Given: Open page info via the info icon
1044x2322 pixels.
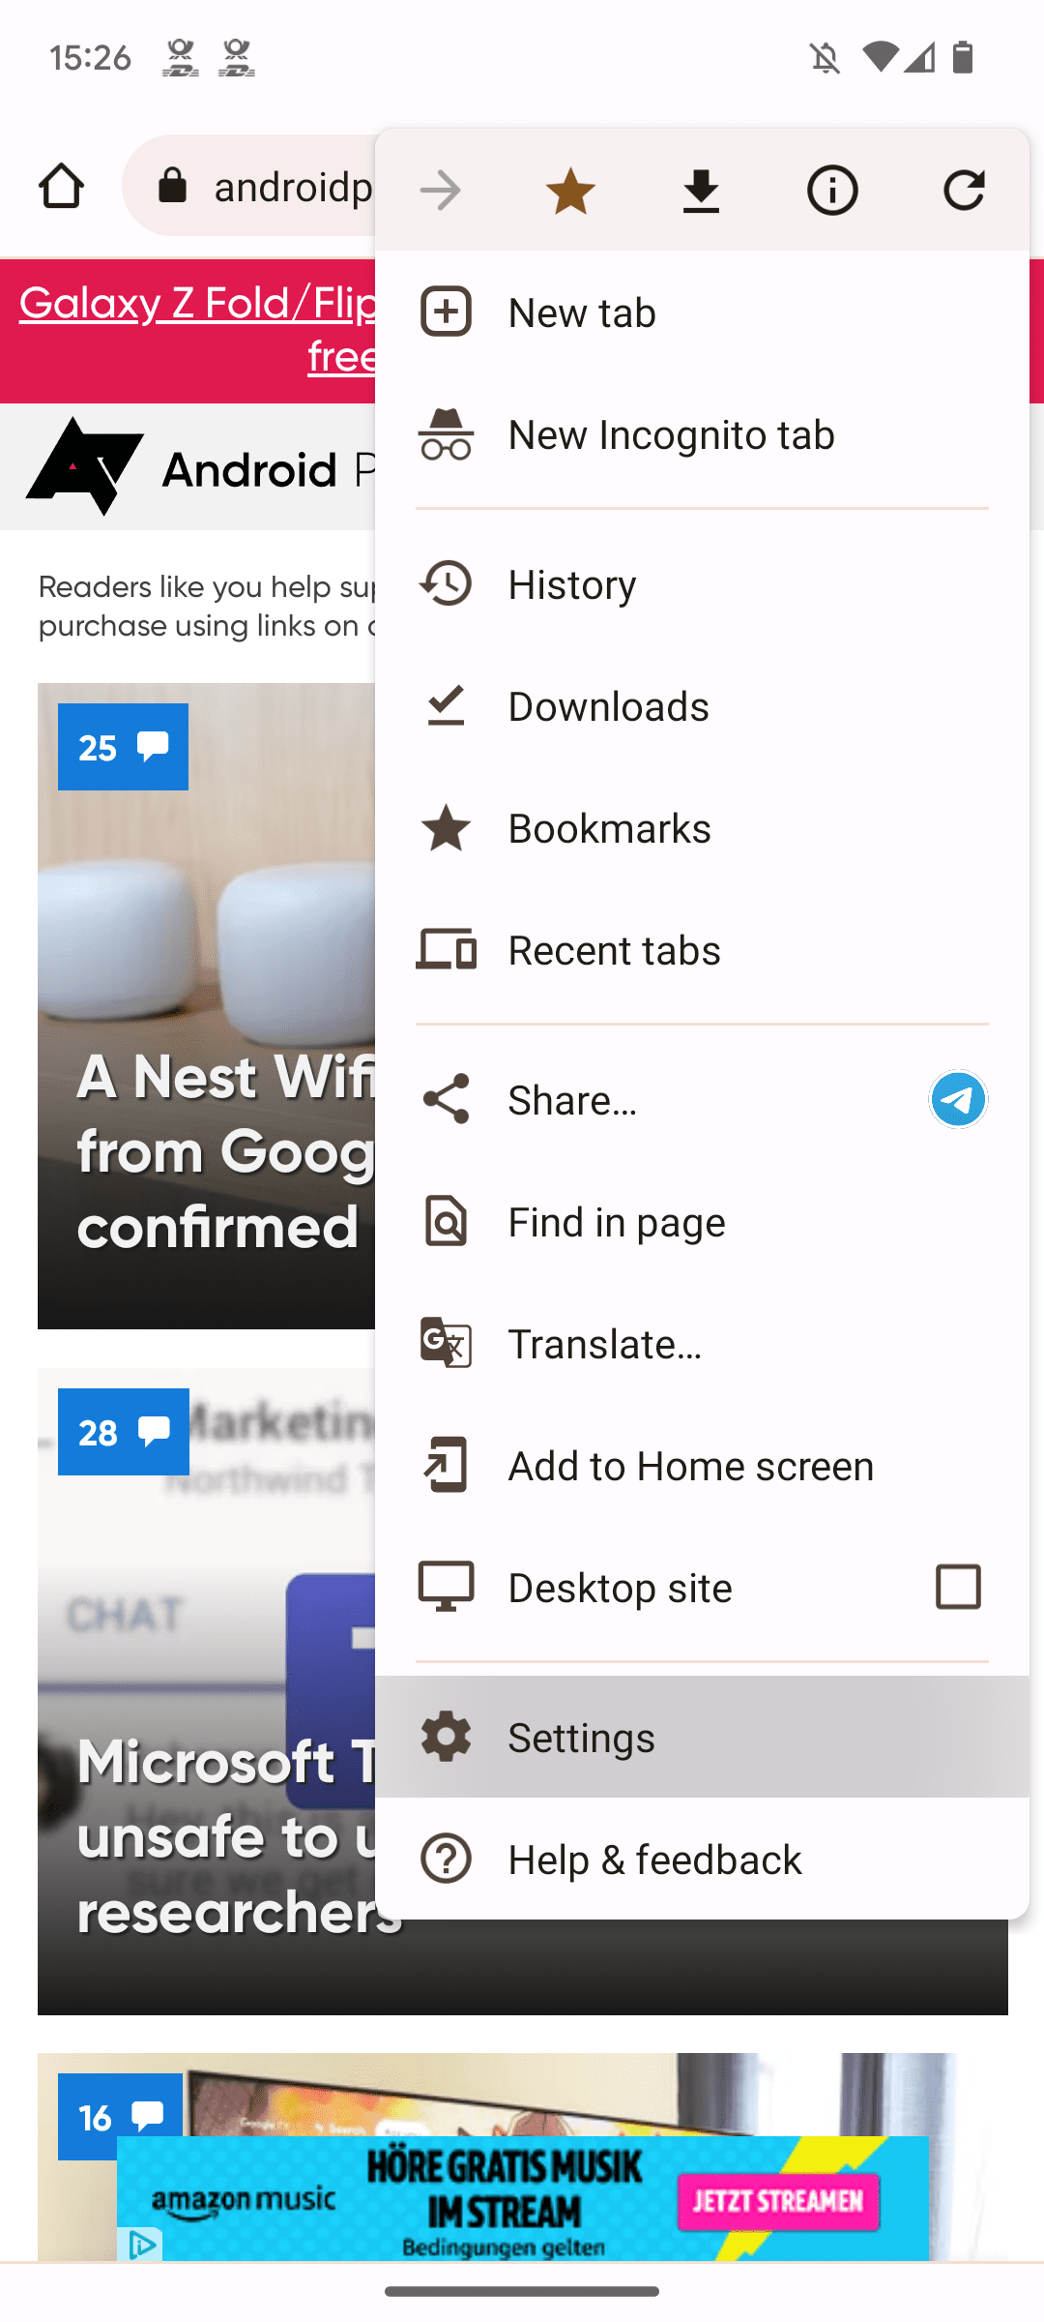Looking at the screenshot, I should 831,190.
